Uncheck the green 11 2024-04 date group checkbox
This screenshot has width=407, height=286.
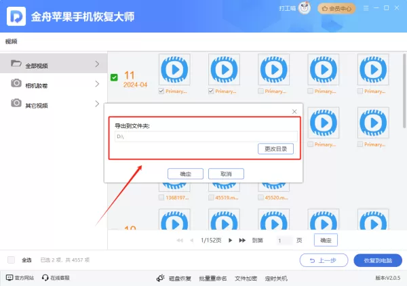click(114, 77)
